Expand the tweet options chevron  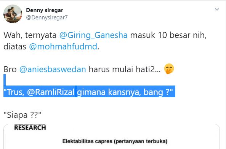point(217,10)
